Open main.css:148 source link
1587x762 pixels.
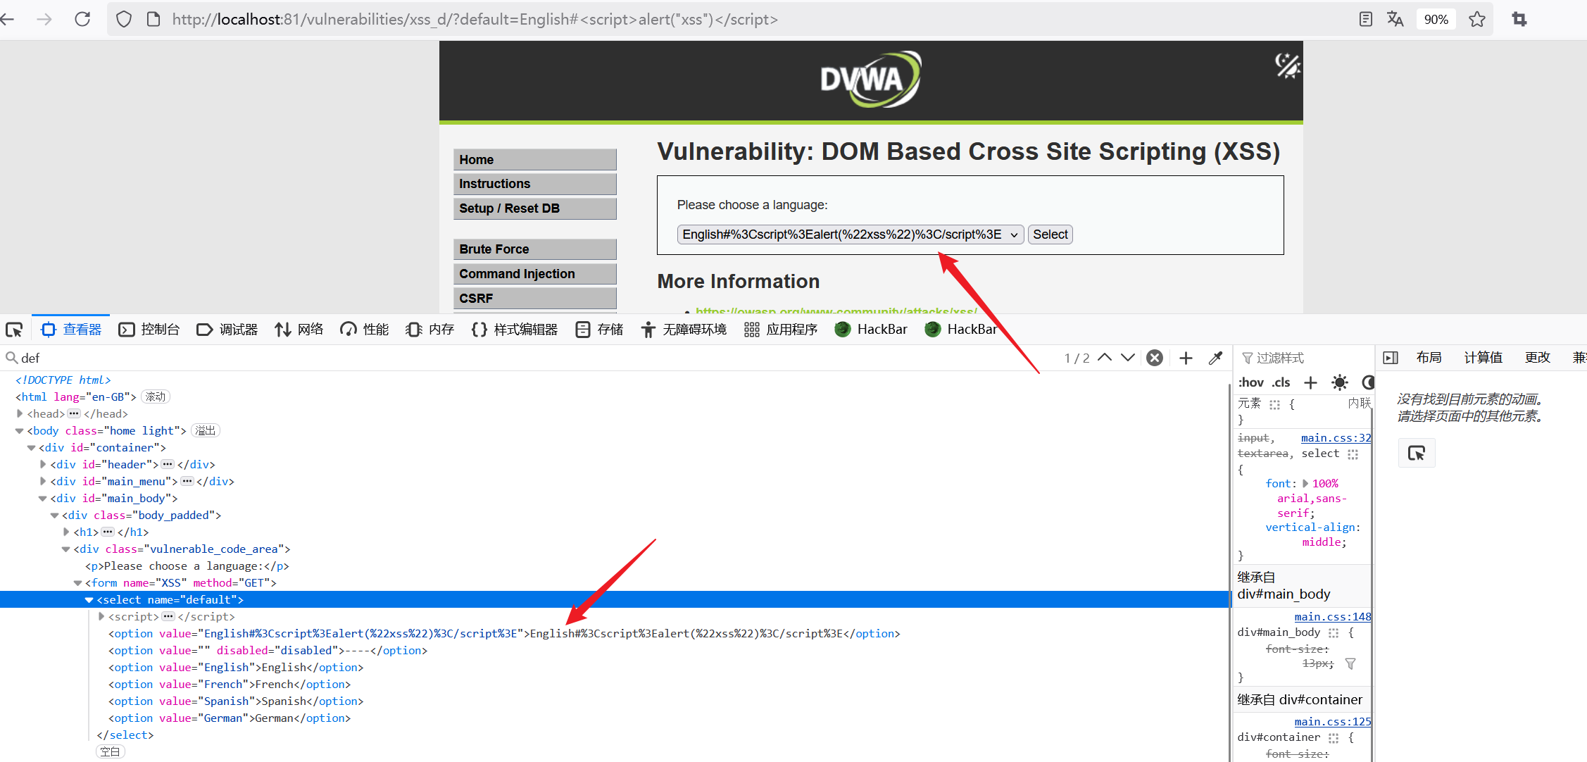click(1332, 617)
